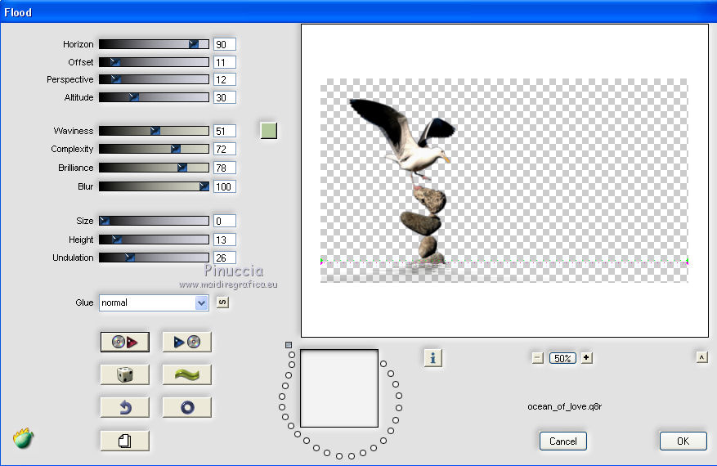
Task: Click the green water color swatch
Action: click(268, 130)
